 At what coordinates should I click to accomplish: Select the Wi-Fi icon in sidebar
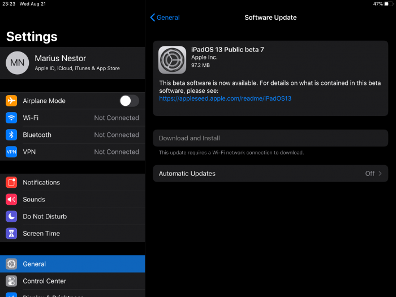11,118
